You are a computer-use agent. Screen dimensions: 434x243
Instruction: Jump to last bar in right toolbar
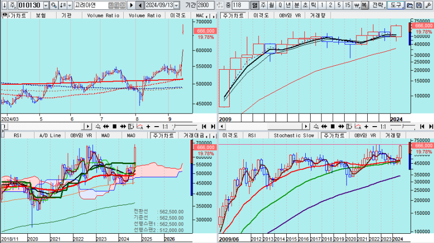(431, 127)
